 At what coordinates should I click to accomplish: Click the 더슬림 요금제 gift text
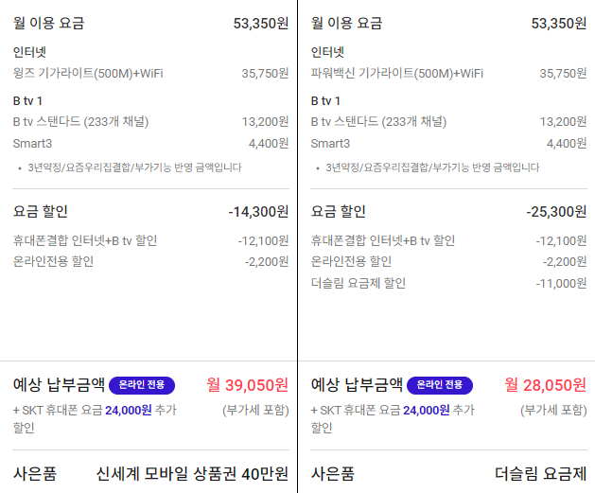click(540, 473)
